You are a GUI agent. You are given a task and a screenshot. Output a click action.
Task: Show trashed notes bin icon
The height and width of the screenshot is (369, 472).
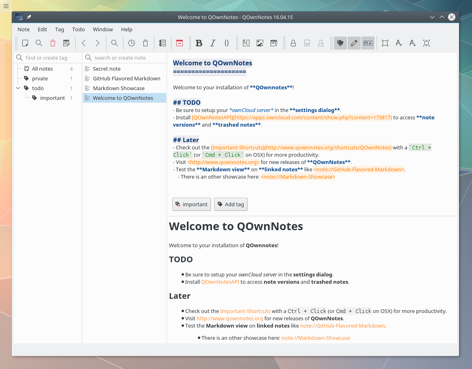tap(145, 43)
